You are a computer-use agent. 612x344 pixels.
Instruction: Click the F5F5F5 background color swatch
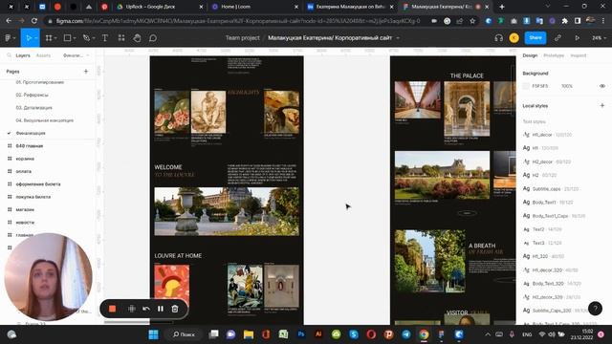526,86
